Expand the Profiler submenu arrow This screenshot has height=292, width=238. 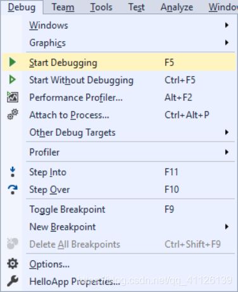(x=227, y=152)
